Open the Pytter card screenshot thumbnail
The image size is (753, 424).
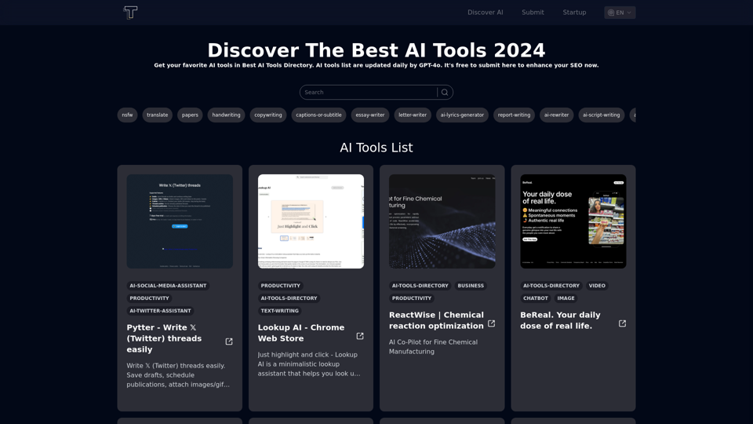pyautogui.click(x=180, y=221)
